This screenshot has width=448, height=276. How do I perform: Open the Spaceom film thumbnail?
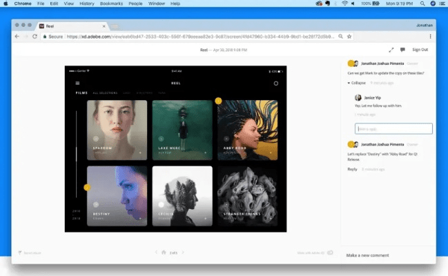click(117, 130)
